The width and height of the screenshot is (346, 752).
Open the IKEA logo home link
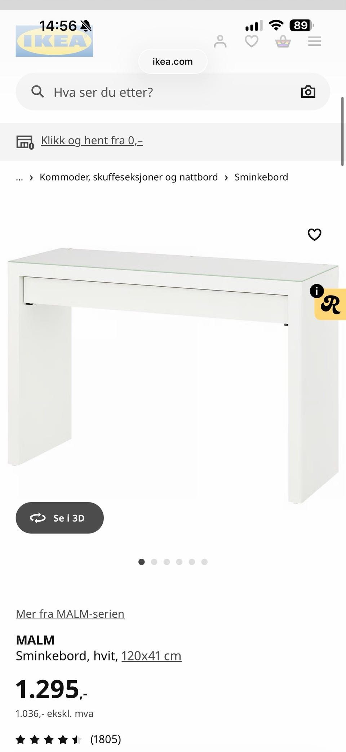point(54,41)
